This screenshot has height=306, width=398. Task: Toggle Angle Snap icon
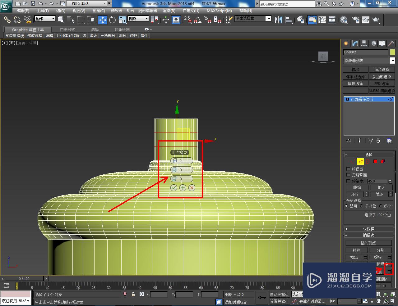click(x=197, y=20)
